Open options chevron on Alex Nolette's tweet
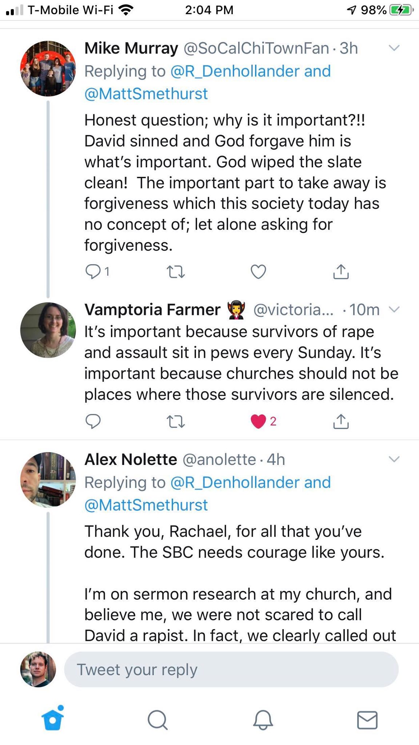Viewport: 419px width, 745px height. 394,459
